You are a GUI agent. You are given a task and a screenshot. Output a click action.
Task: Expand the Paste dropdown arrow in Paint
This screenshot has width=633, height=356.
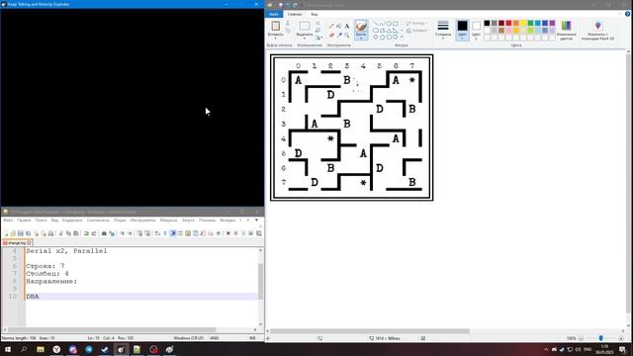(276, 39)
